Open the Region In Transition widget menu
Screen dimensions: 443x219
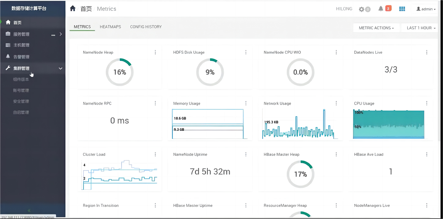155,205
